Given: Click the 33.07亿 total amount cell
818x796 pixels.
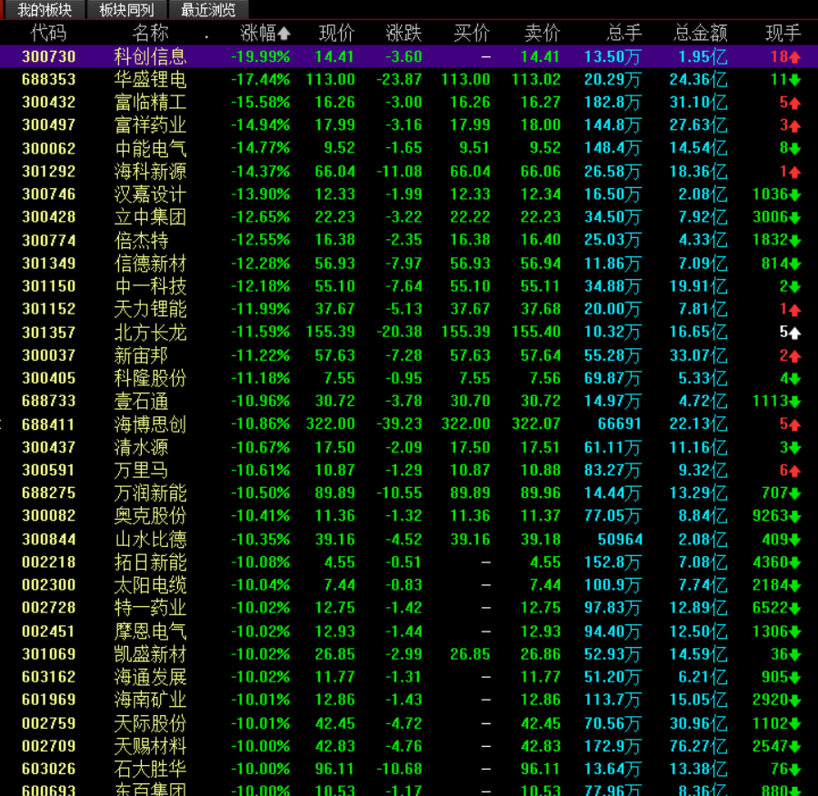Looking at the screenshot, I should point(698,356).
